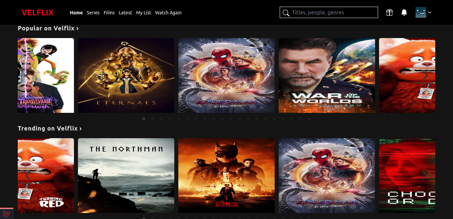The image size is (453, 219).
Task: Slide Popular on Velflix carousel right
Action: pyautogui.click(x=425, y=76)
